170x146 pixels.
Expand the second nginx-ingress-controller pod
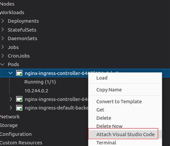pyautogui.click(x=11, y=99)
